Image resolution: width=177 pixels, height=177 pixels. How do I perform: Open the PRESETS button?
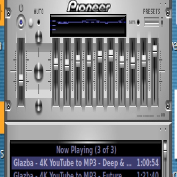[152, 22]
